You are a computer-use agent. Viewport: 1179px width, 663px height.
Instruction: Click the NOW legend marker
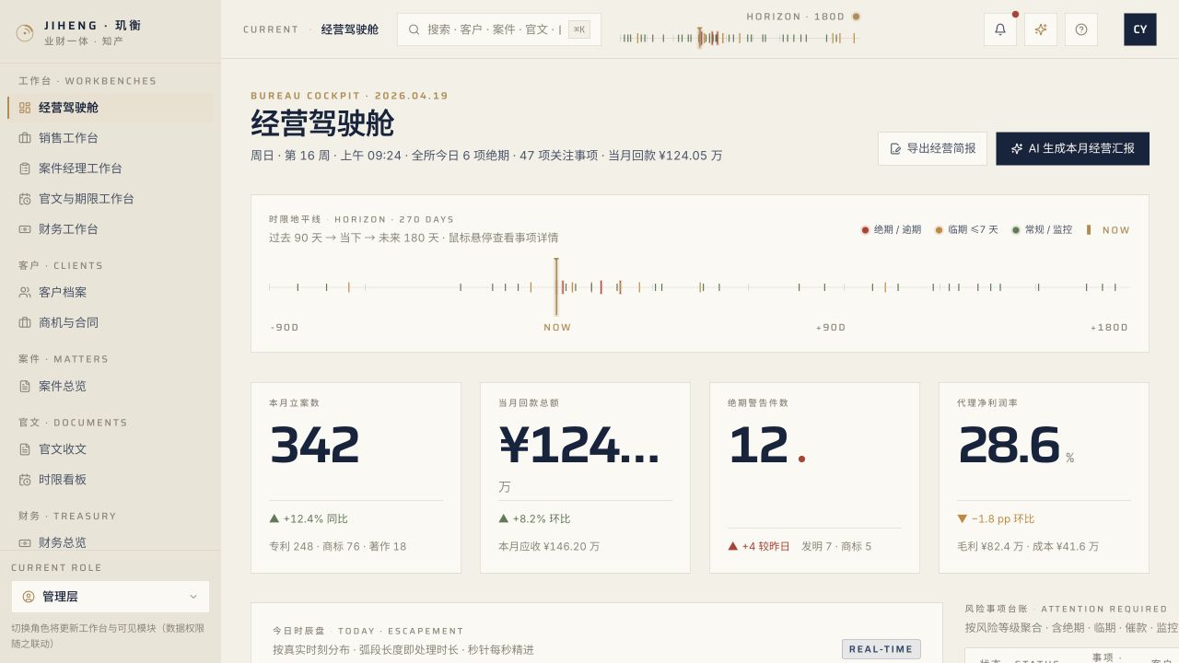(1089, 230)
